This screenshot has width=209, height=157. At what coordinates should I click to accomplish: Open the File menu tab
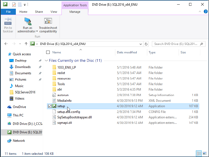8,12
